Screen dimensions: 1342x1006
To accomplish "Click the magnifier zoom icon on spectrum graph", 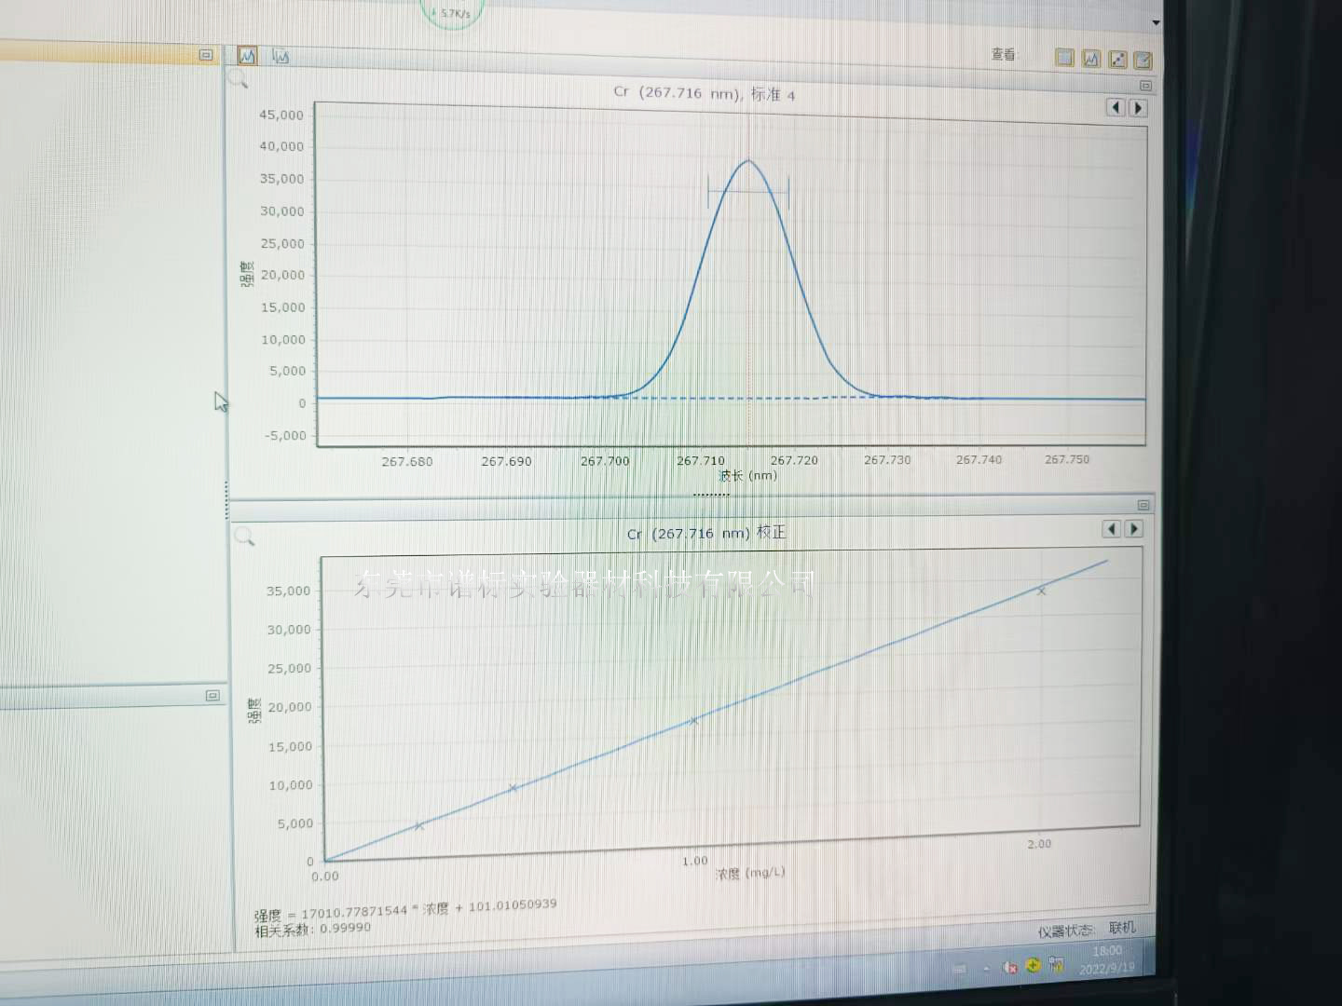I will coord(239,80).
